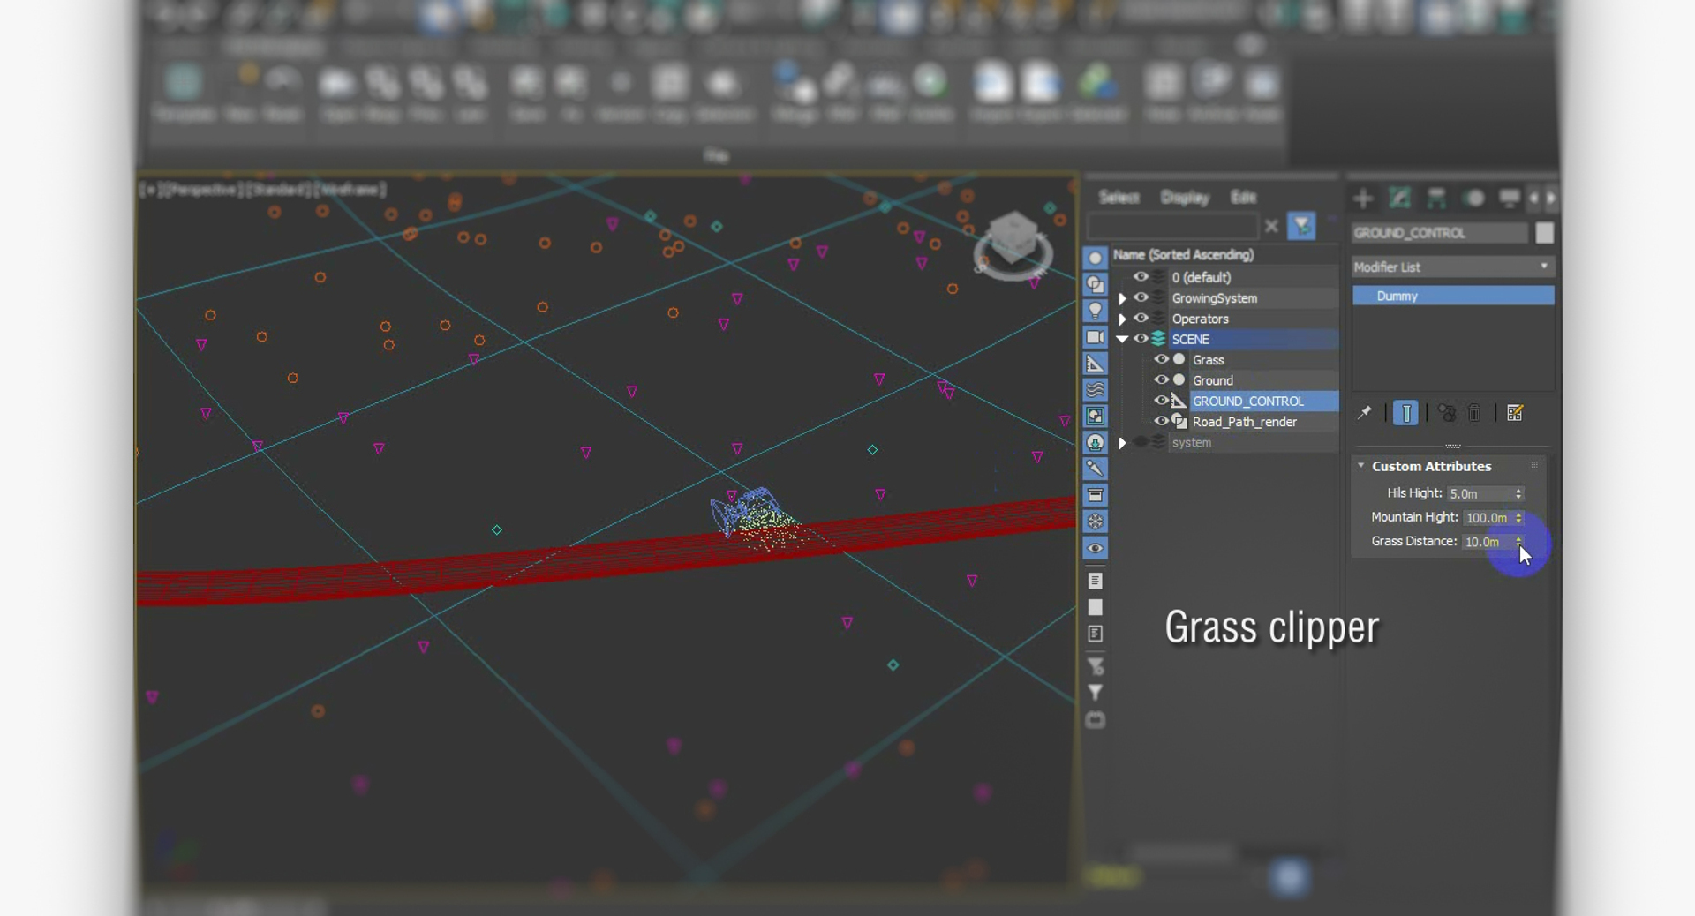
Task: Expand the GrowingSystem layer
Action: pos(1123,298)
